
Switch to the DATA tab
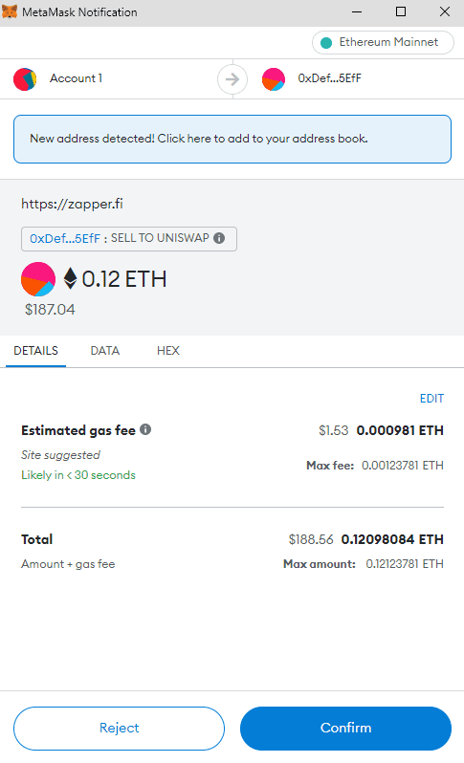(104, 351)
